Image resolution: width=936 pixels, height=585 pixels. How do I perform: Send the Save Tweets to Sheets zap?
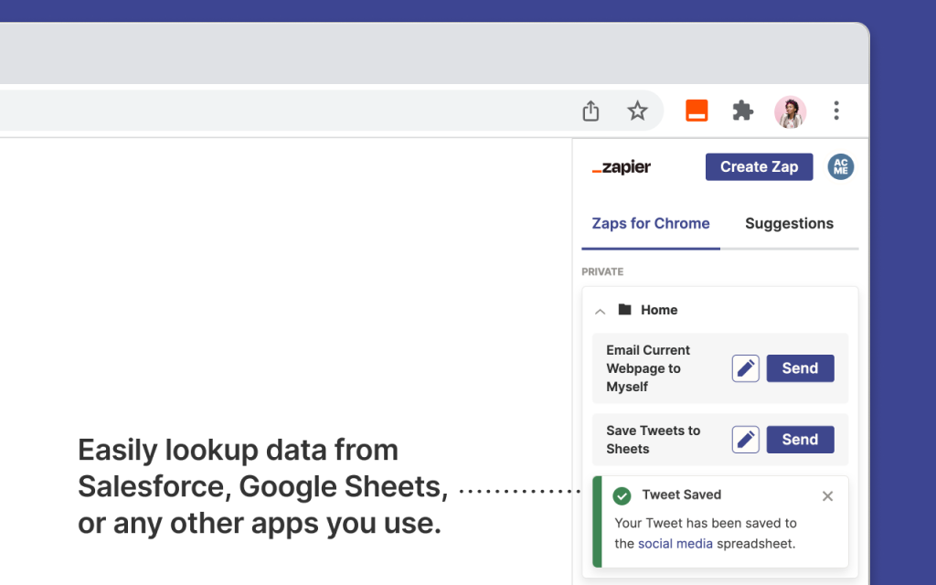click(x=800, y=440)
